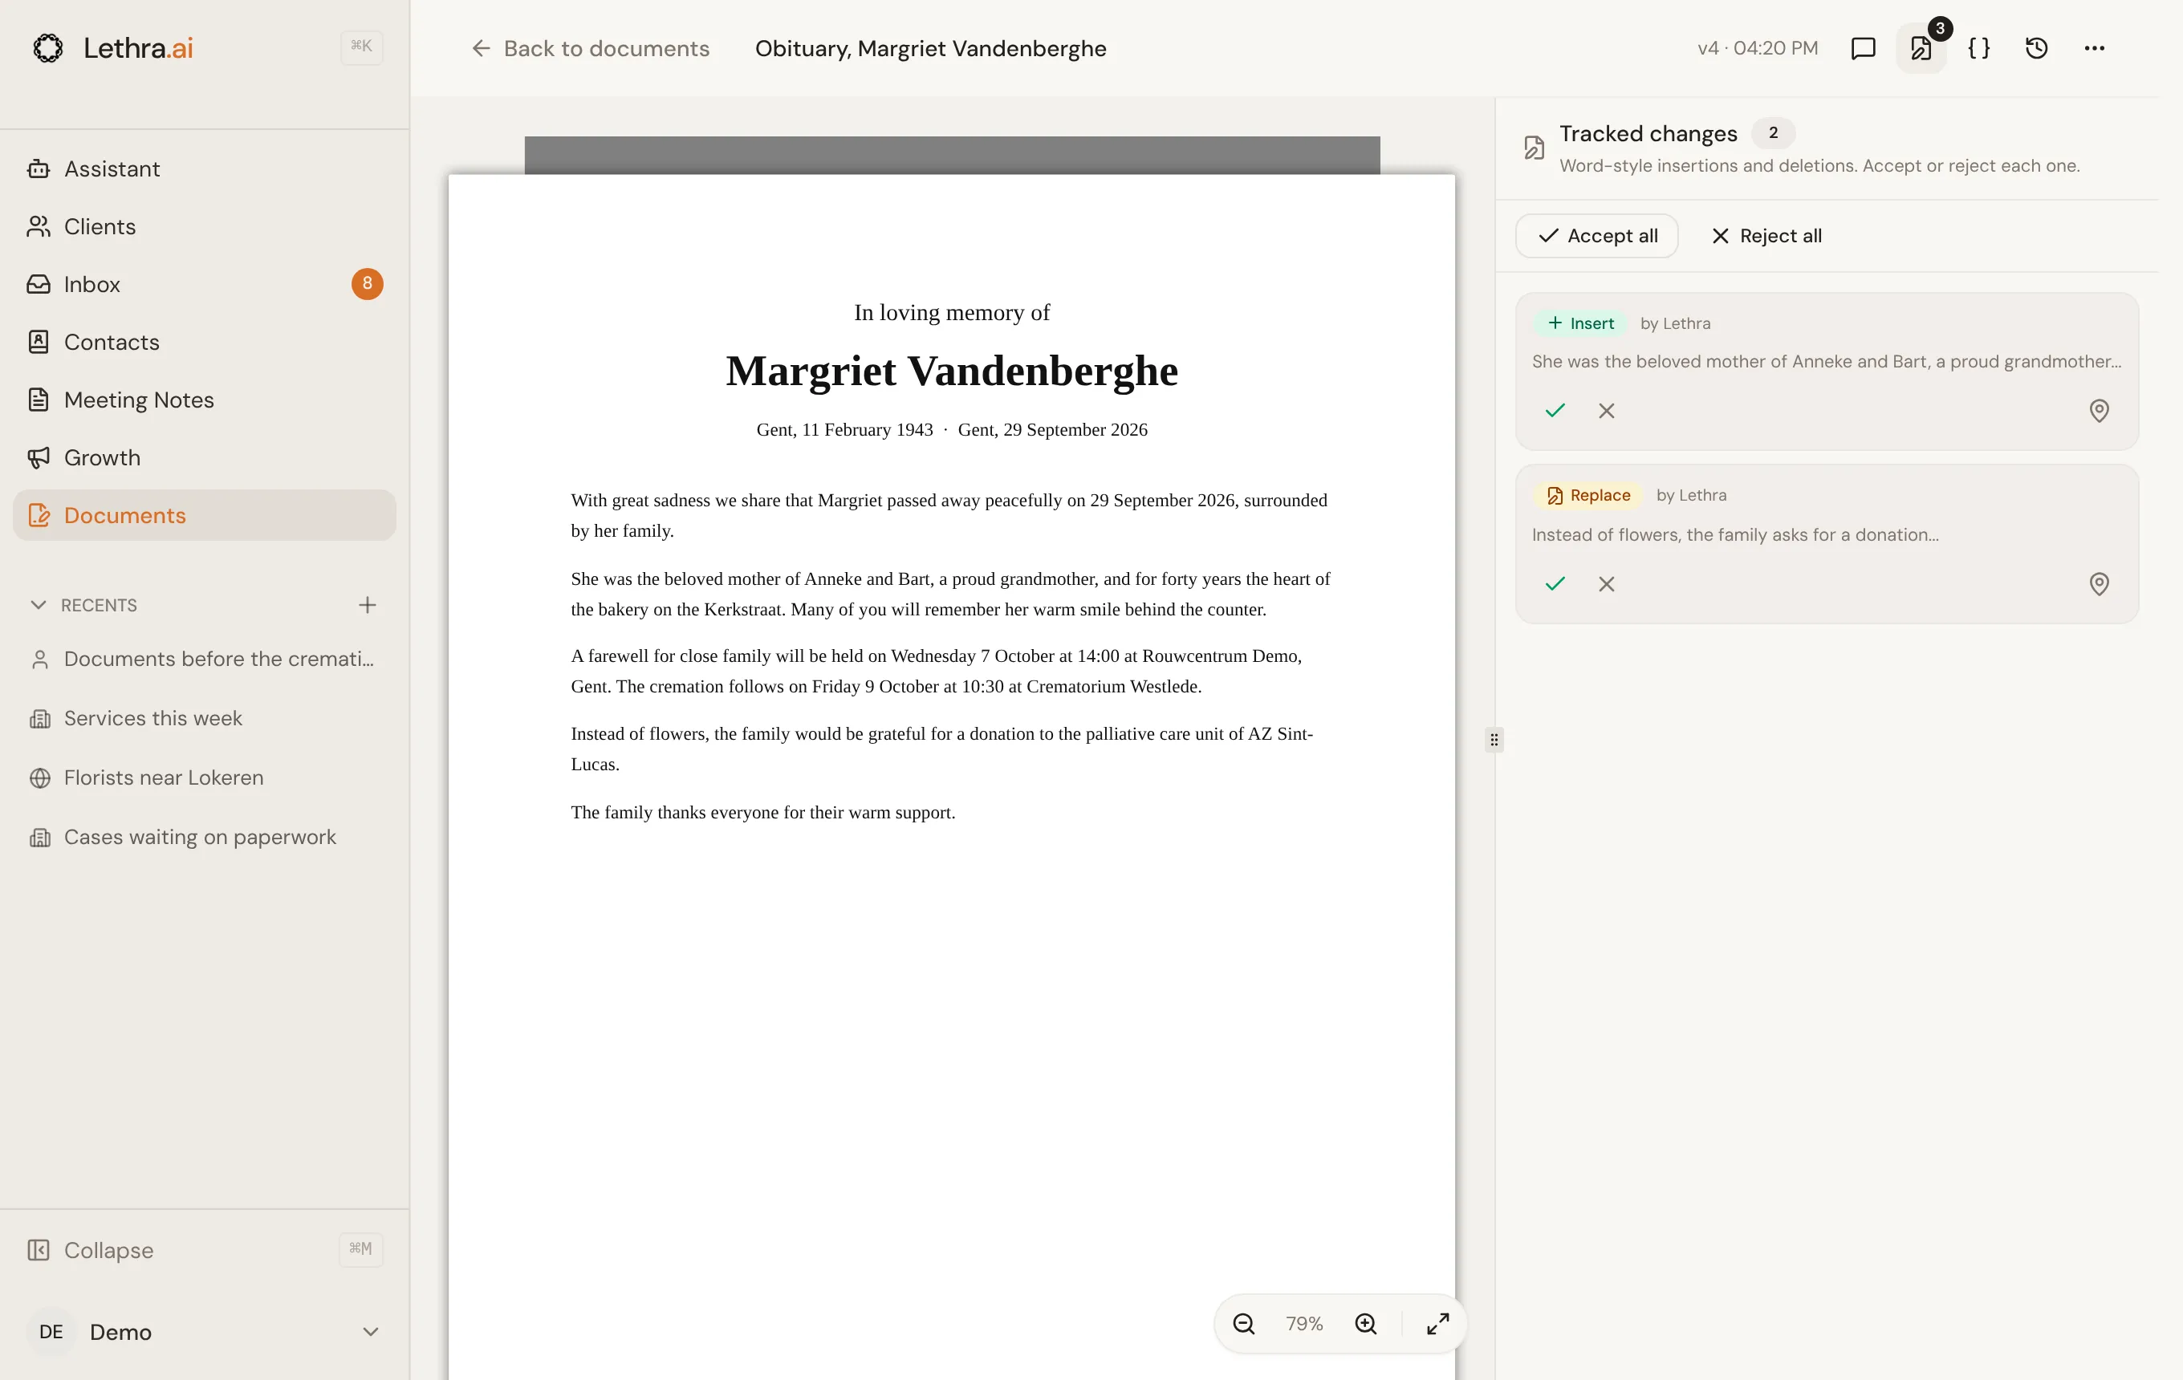Collapse the RECENTS list chevron
The height and width of the screenshot is (1380, 2183).
[38, 604]
